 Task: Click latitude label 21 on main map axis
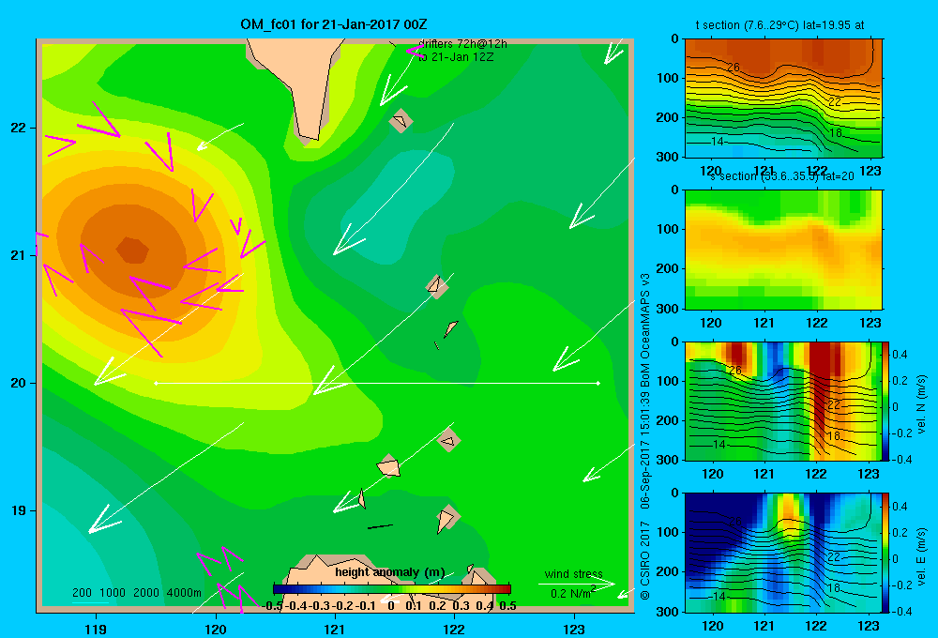tap(18, 255)
